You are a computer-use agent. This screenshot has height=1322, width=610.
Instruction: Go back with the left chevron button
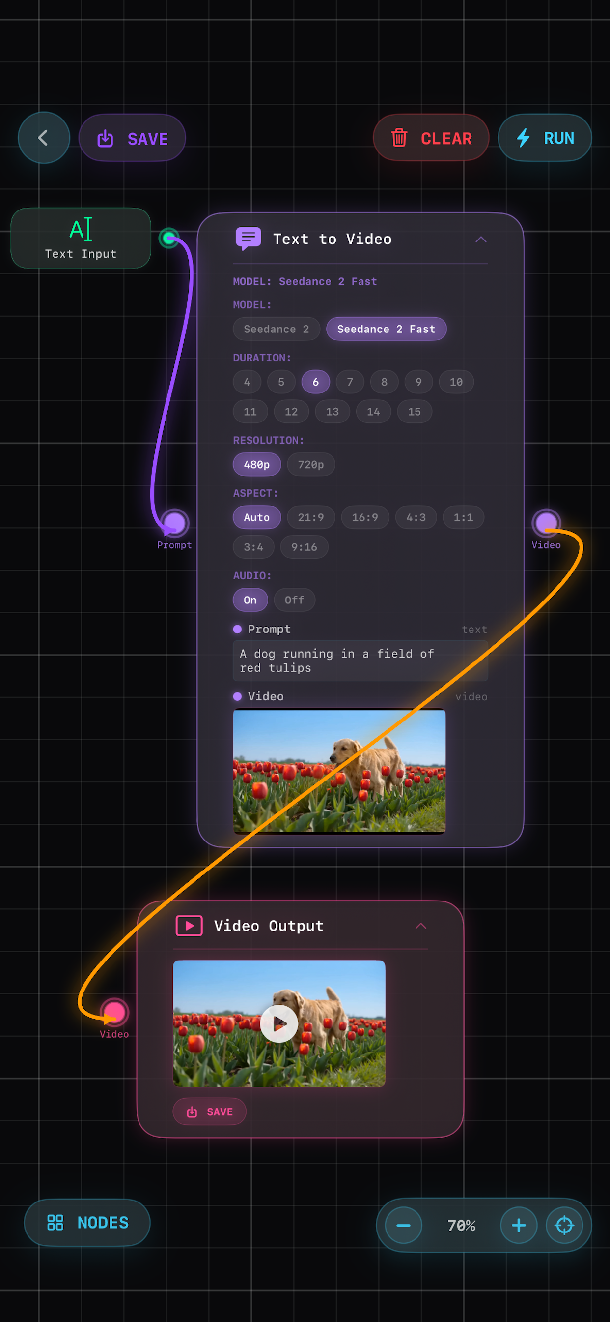[44, 138]
